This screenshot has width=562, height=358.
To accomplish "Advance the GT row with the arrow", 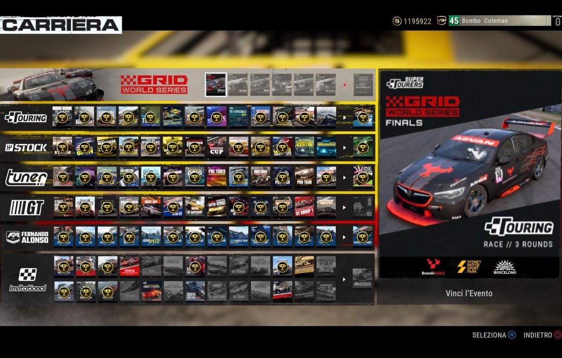I will click(x=345, y=208).
